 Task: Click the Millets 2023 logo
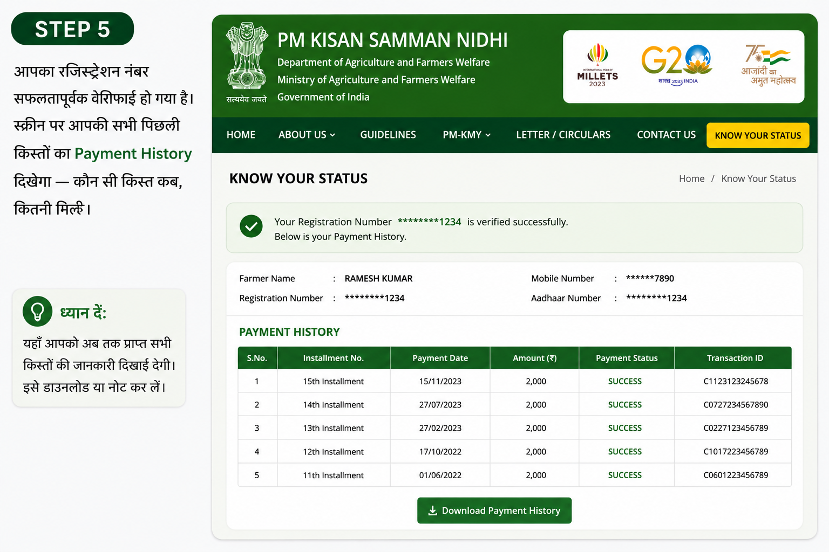click(x=597, y=65)
